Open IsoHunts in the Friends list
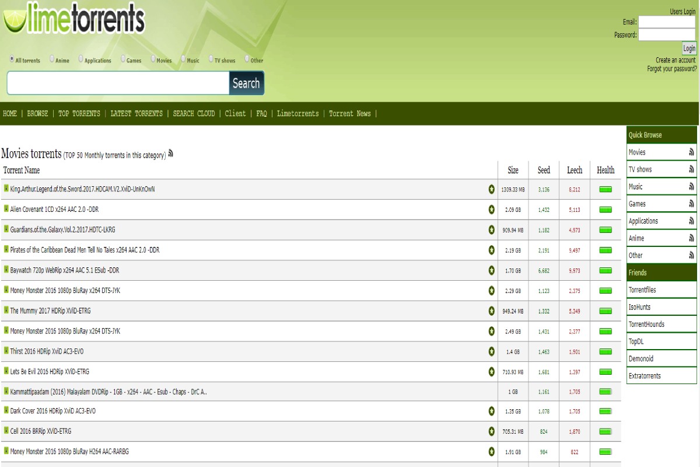The height and width of the screenshot is (467, 700). [x=639, y=307]
